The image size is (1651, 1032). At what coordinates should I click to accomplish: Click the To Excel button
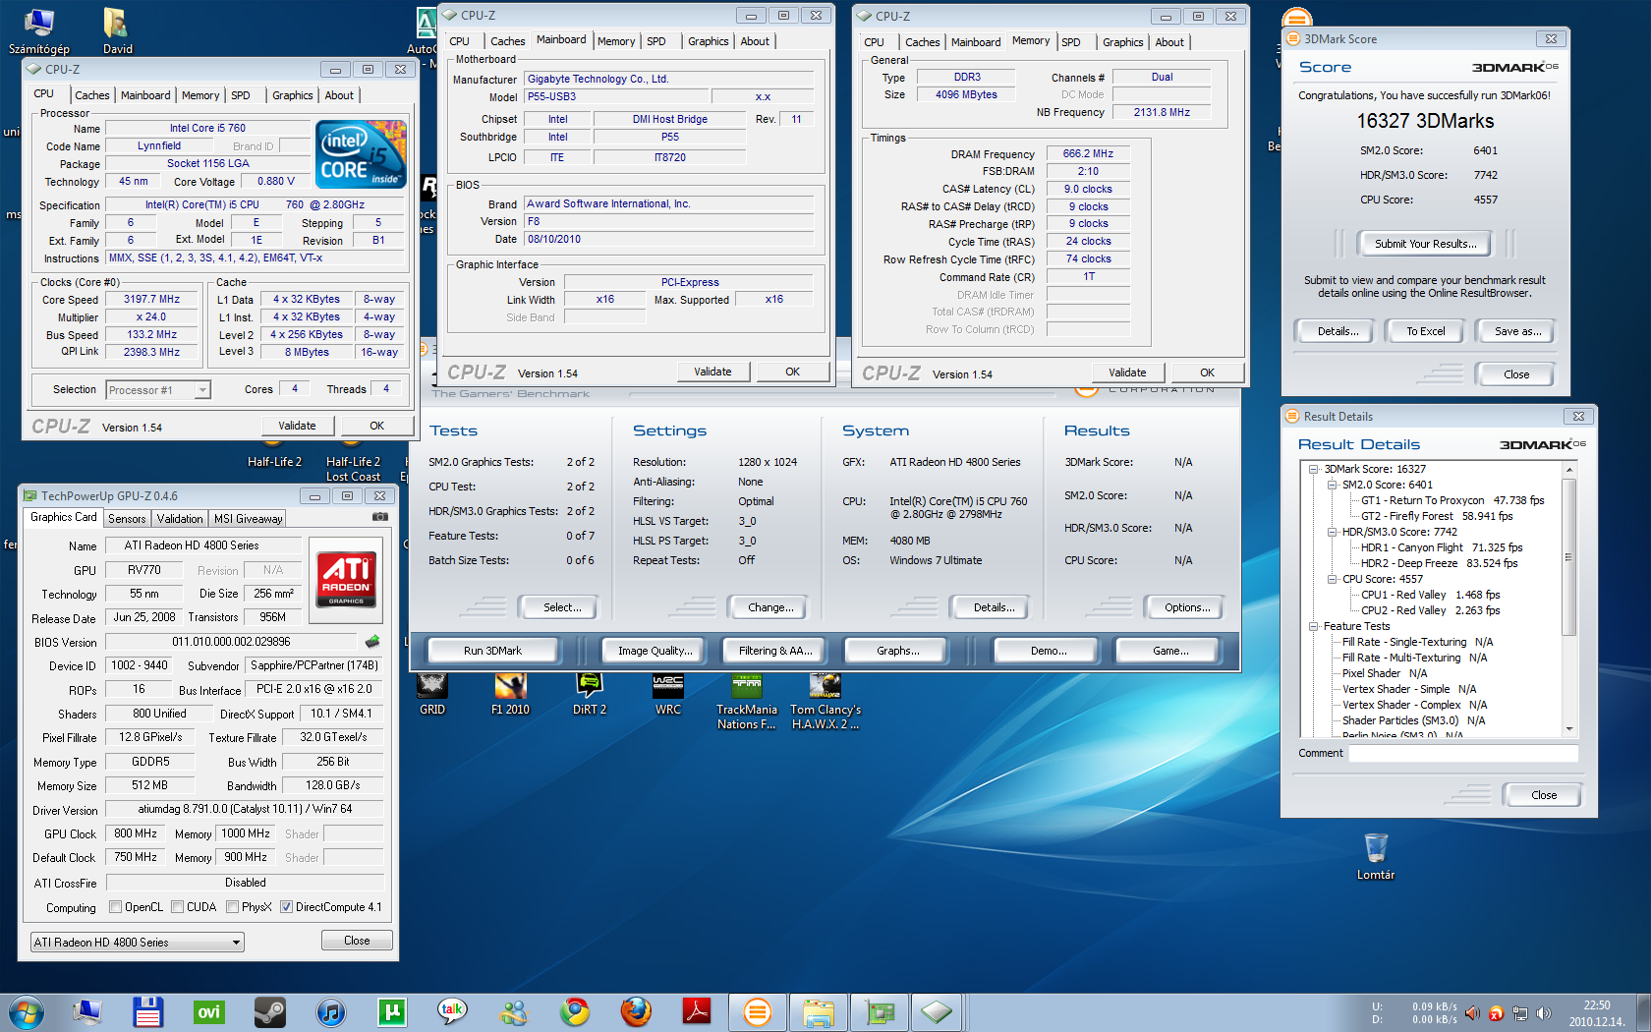[1425, 331]
